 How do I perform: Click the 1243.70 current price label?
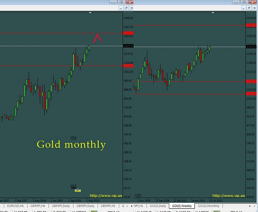click(128, 46)
